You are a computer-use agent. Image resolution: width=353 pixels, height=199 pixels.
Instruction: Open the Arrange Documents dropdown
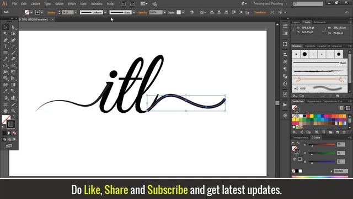pyautogui.click(x=144, y=4)
